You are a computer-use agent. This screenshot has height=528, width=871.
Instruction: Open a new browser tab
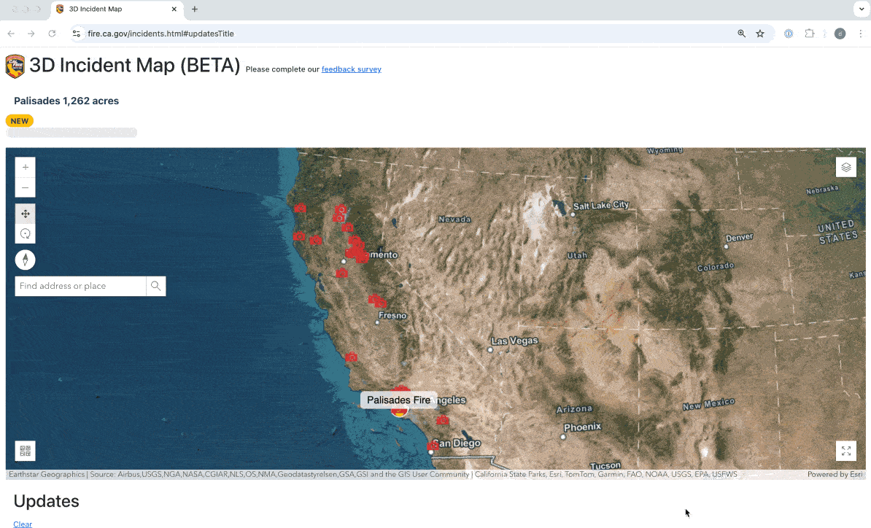(195, 9)
